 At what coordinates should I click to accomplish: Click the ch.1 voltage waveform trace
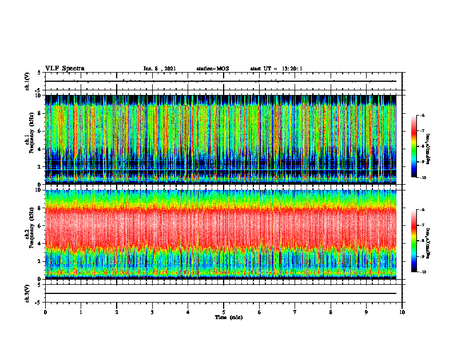[221, 81]
